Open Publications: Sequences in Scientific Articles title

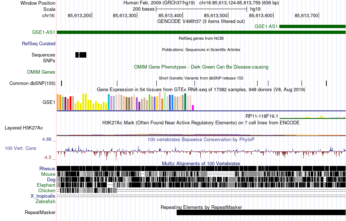[201, 50]
